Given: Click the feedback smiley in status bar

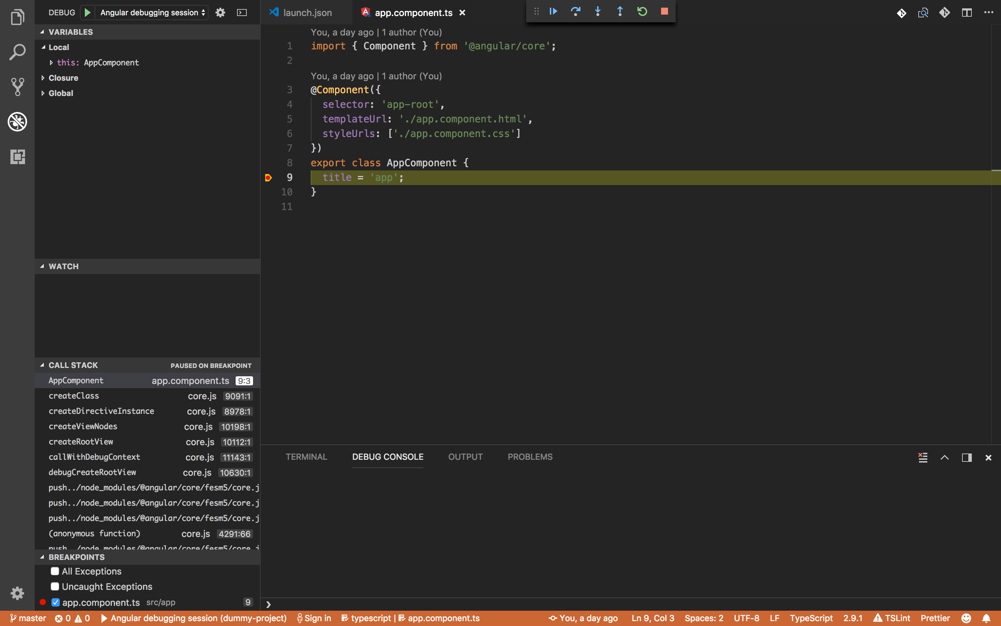Looking at the screenshot, I should (966, 618).
